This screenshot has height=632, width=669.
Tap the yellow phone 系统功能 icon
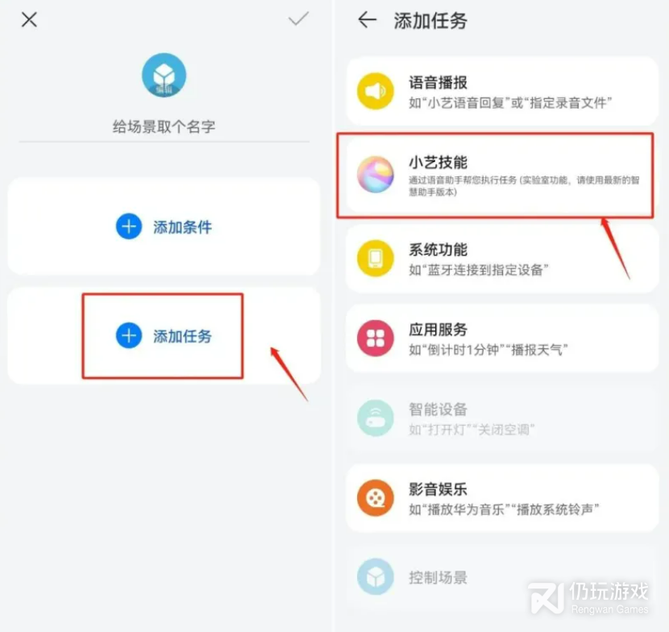coord(376,258)
